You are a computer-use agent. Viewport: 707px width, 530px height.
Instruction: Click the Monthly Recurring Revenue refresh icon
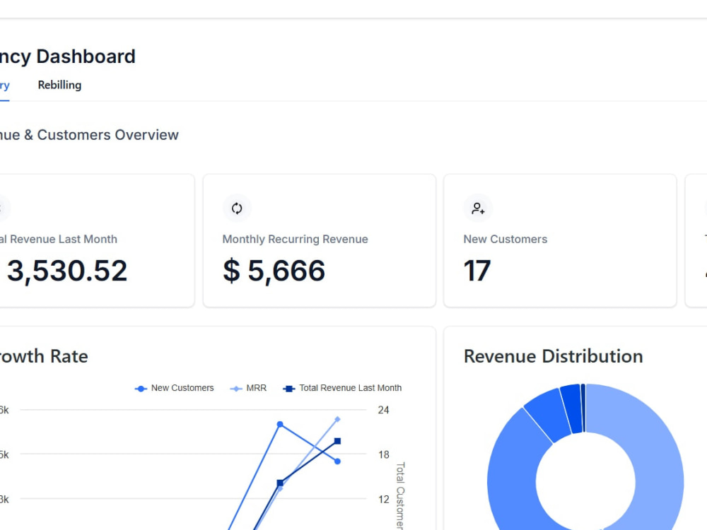(237, 208)
